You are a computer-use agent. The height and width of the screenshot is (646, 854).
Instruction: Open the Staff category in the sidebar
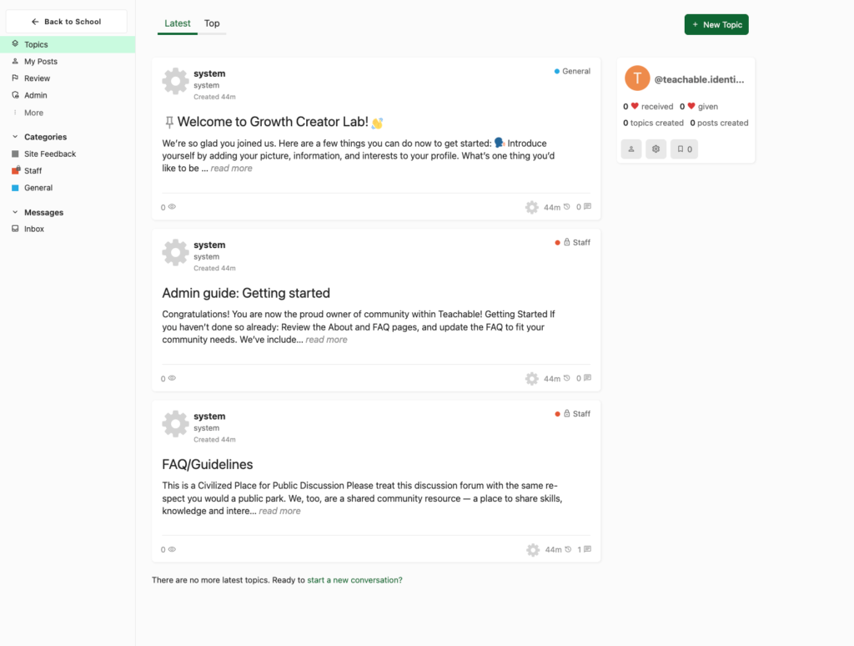click(34, 170)
